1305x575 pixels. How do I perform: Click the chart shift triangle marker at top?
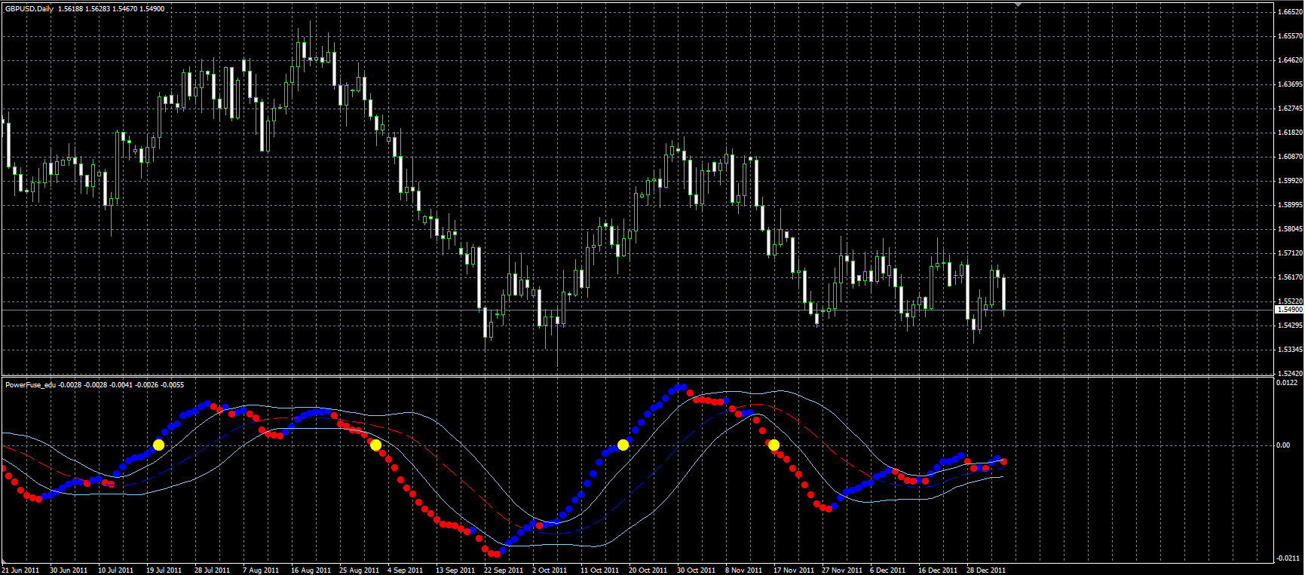[1019, 5]
